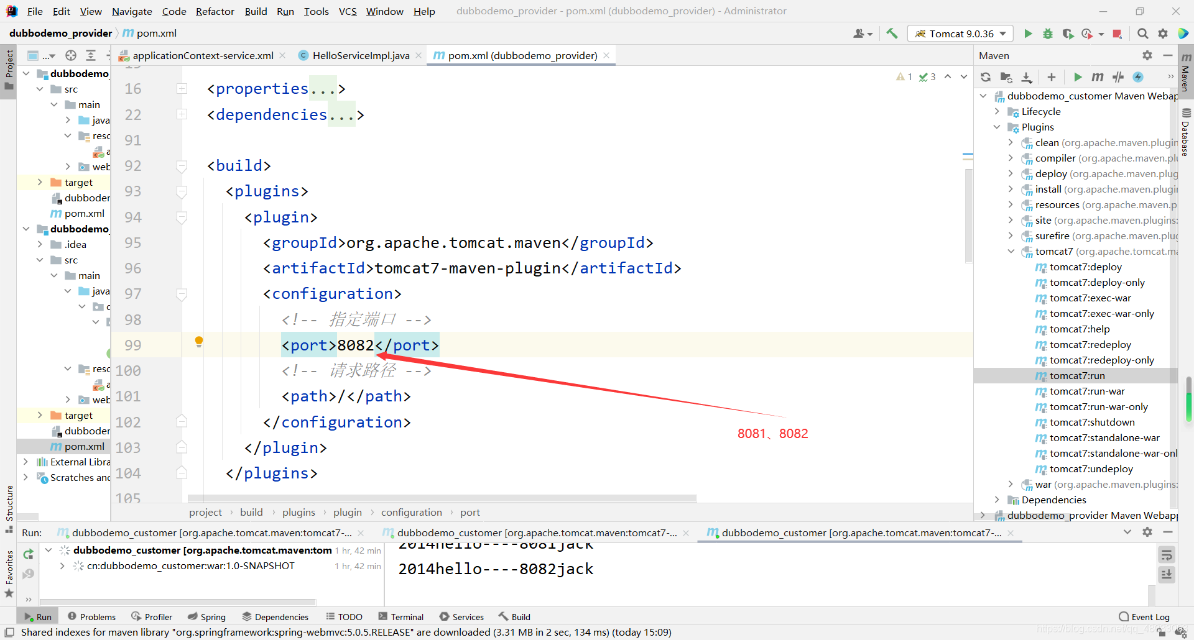
Task: Open the TODO tool window
Action: coord(344,616)
